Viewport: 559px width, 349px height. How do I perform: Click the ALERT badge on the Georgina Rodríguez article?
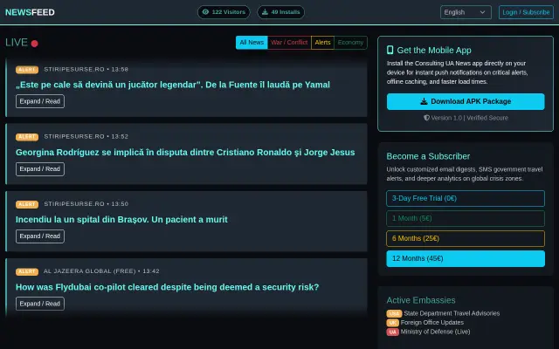[27, 137]
